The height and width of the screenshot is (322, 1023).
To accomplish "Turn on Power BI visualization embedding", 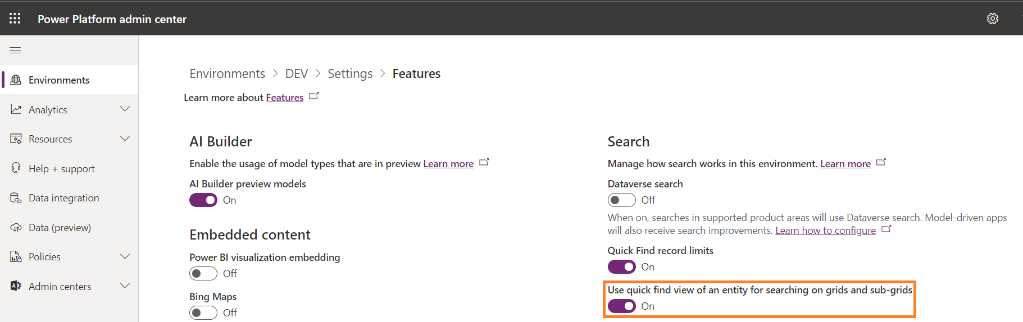I will coord(203,274).
